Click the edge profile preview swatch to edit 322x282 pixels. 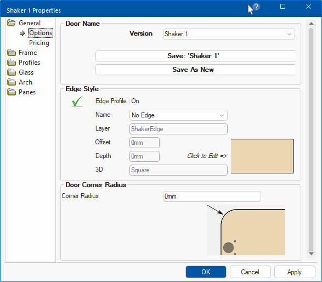pyautogui.click(x=262, y=156)
